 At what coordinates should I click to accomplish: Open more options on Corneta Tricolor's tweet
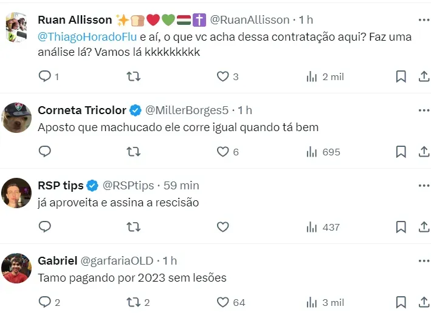coord(423,110)
